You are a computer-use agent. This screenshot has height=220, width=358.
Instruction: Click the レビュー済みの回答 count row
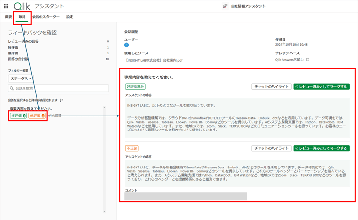58,41
